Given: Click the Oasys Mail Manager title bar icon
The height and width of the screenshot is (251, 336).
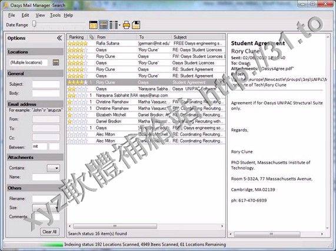Looking at the screenshot, I should tap(6, 5).
